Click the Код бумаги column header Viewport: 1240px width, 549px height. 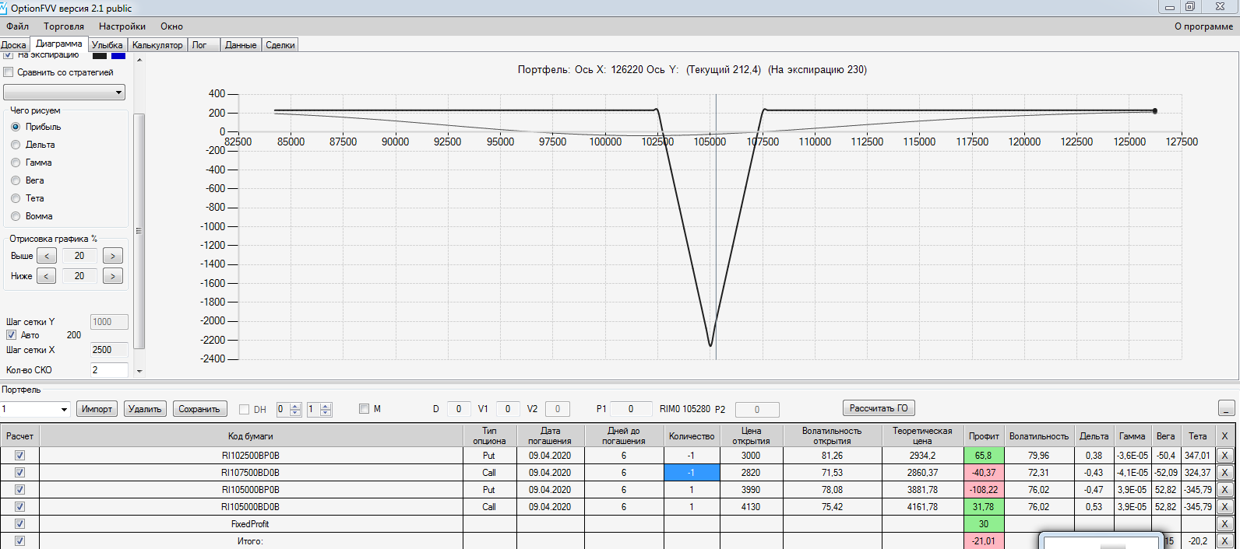point(251,436)
